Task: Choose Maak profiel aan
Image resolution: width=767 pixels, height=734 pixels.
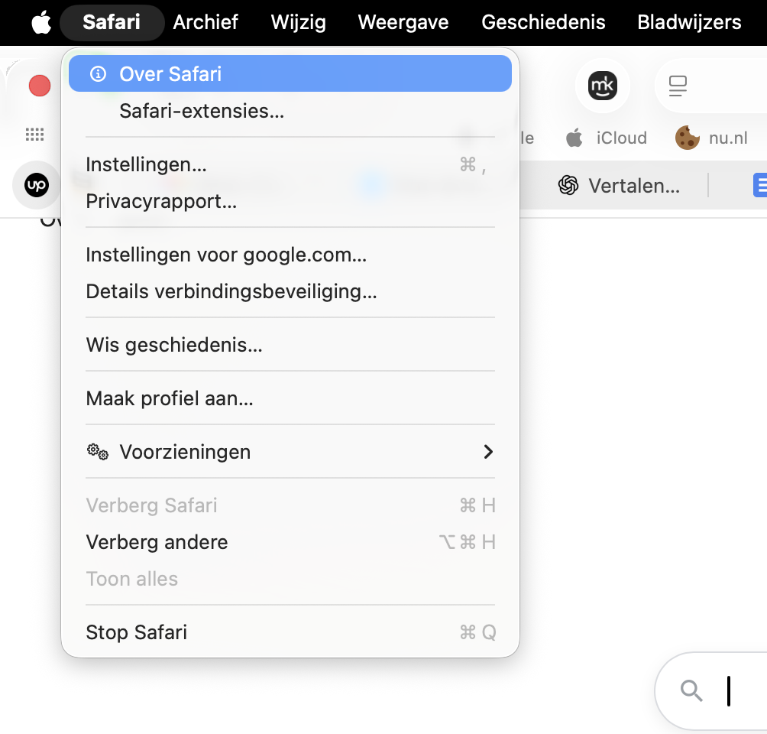Action: point(171,398)
